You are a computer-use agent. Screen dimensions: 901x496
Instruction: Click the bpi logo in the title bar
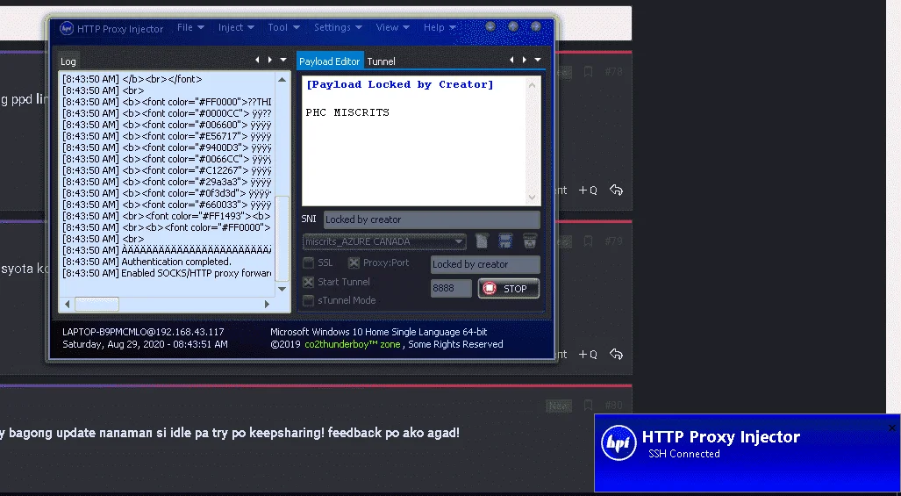(x=67, y=28)
